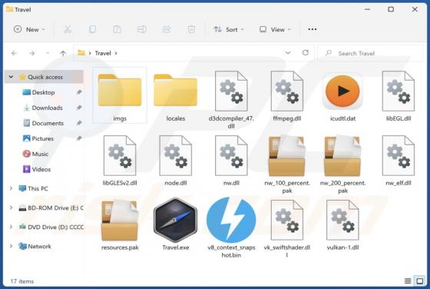The width and height of the screenshot is (430, 289).
Task: Select BD-ROM Drive (E:) in navigation pane
Action: 55,208
